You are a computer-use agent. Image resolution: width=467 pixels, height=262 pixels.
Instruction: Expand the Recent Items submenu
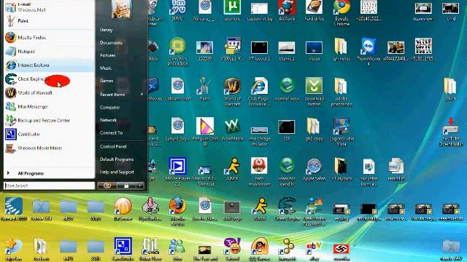[122, 95]
